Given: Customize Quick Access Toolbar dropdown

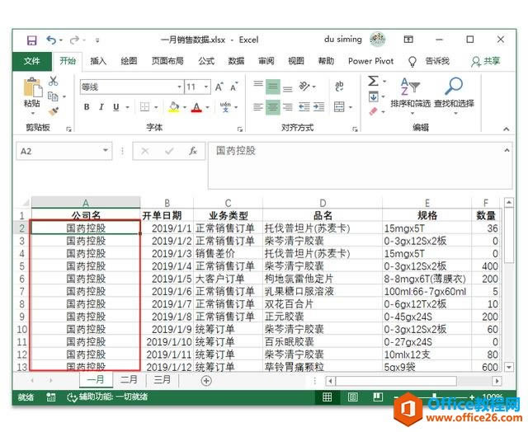Looking at the screenshot, I should coord(97,40).
